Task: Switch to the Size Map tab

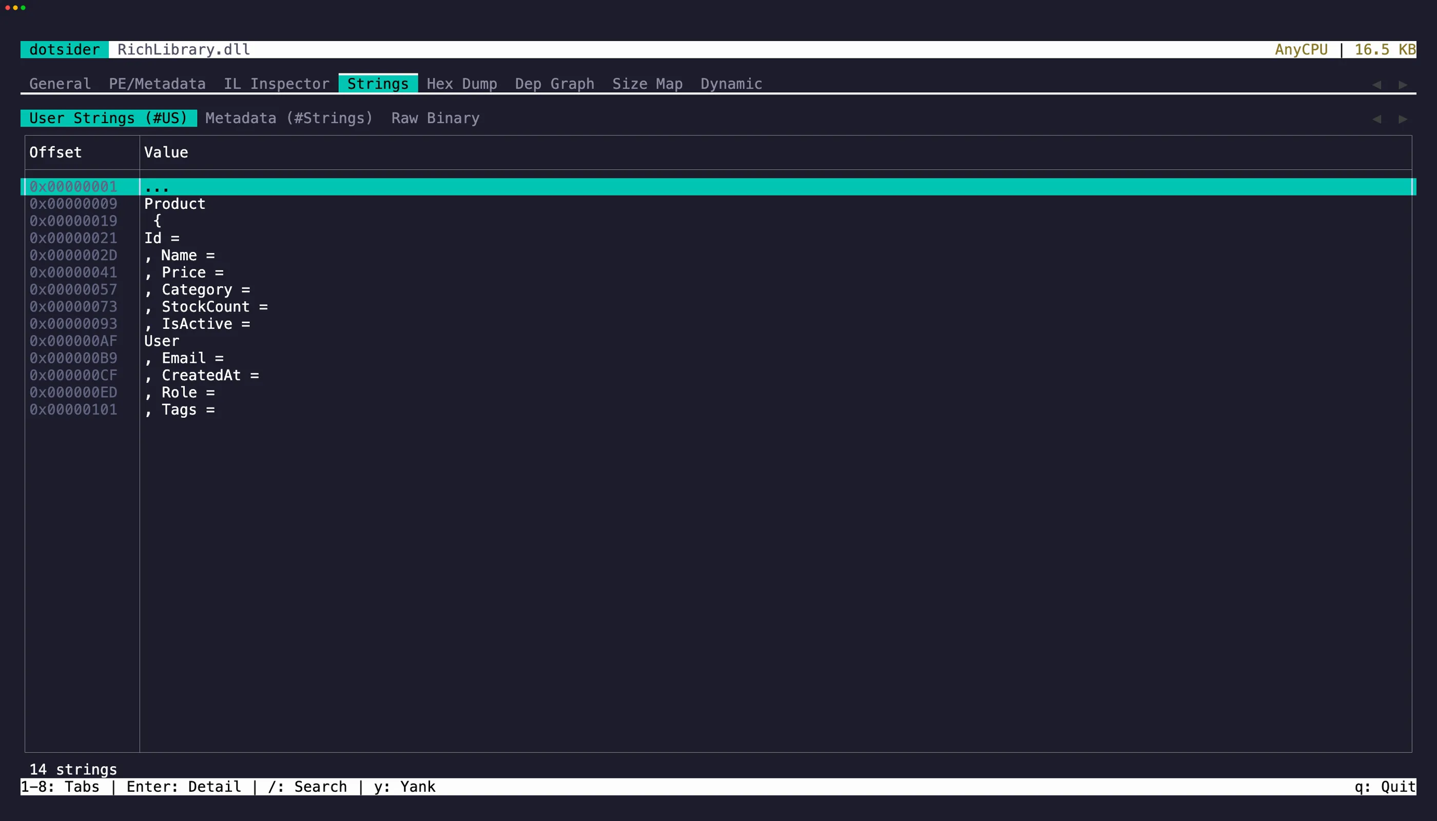Action: pyautogui.click(x=647, y=84)
